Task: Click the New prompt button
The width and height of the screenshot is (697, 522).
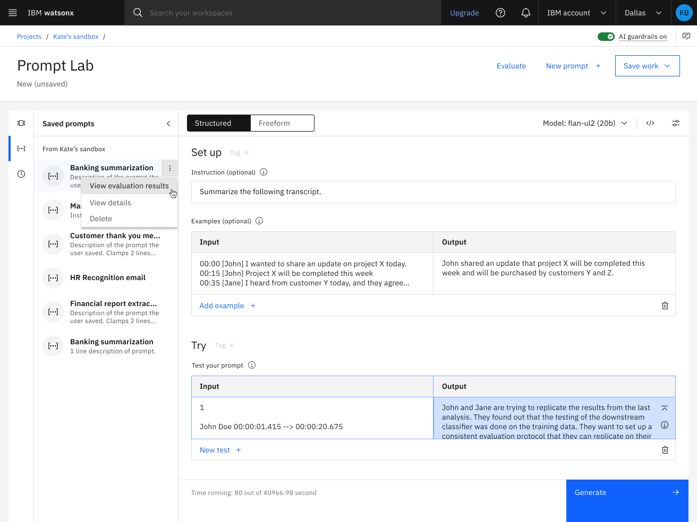Action: [x=573, y=66]
